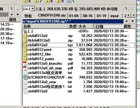Screen dimensions: 140x108
Task: Select file name cb6df012a0_biaozhu
Action: tap(45, 64)
